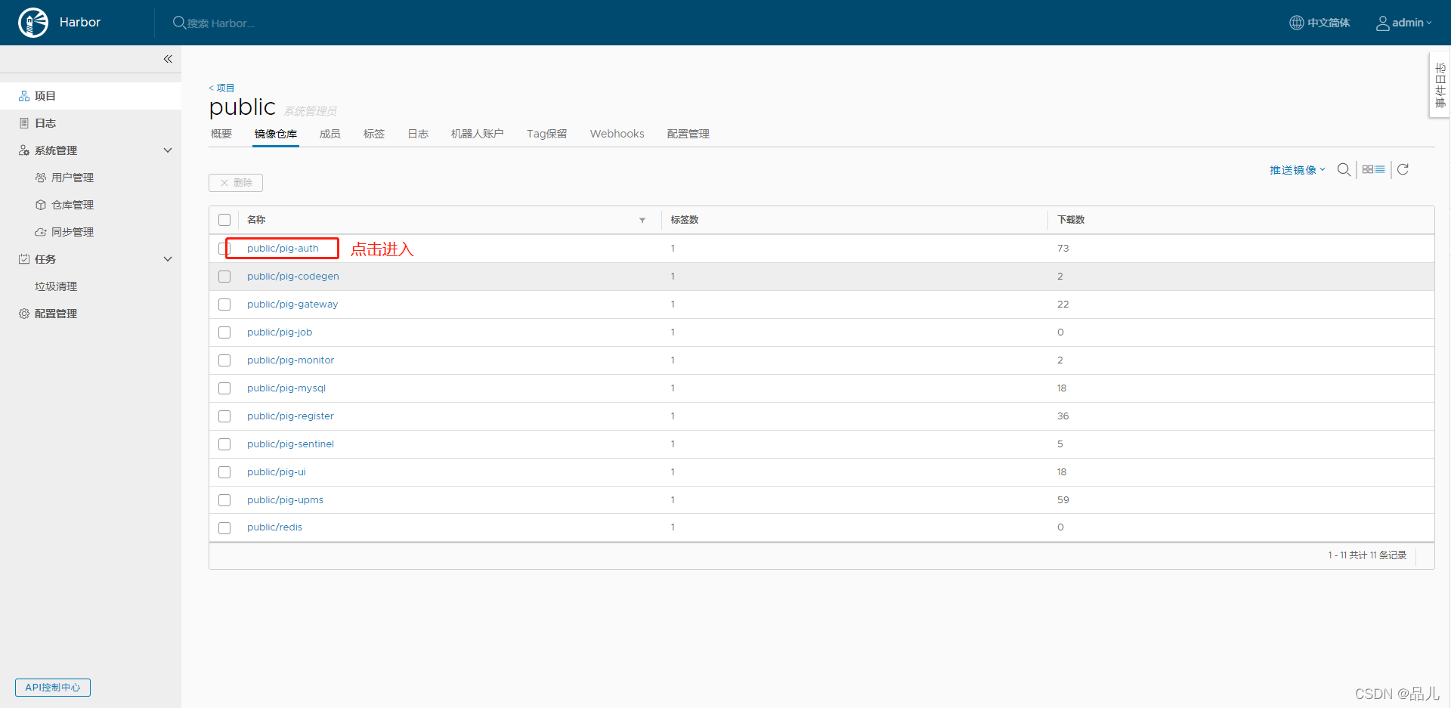This screenshot has width=1451, height=708.
Task: Open the public/pig-upms repository
Action: [x=285, y=500]
